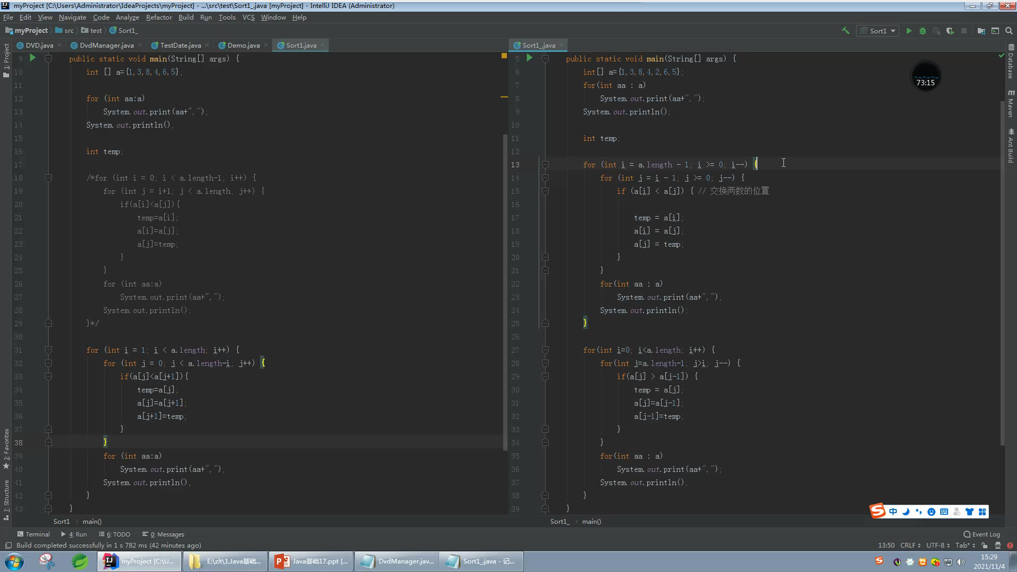
Task: Click the Search Everywhere magnifier icon
Action: 1009,31
